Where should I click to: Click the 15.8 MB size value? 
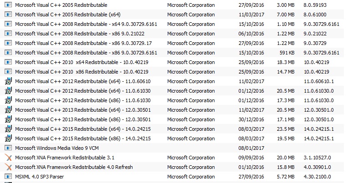[x=286, y=167]
